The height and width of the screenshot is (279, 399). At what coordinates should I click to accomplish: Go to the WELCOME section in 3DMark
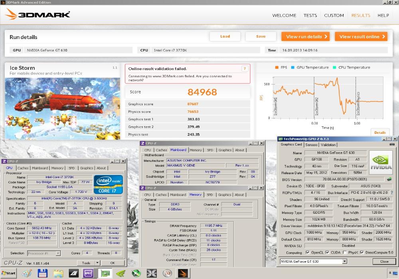click(284, 16)
